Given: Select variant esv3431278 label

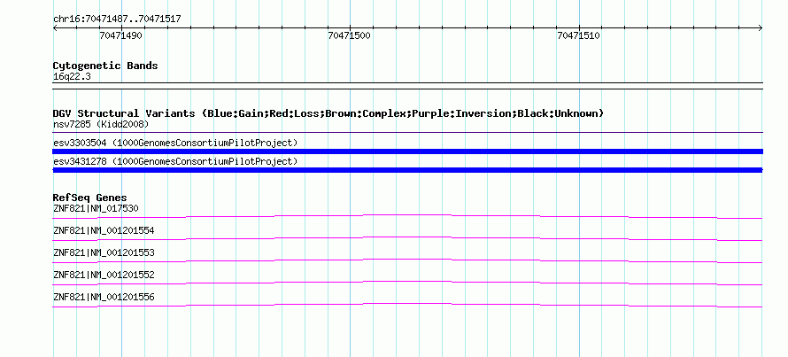Looking at the screenshot, I should tap(175, 161).
